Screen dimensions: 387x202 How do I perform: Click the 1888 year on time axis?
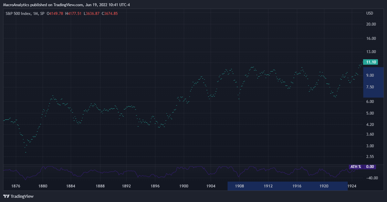[x=100, y=186]
